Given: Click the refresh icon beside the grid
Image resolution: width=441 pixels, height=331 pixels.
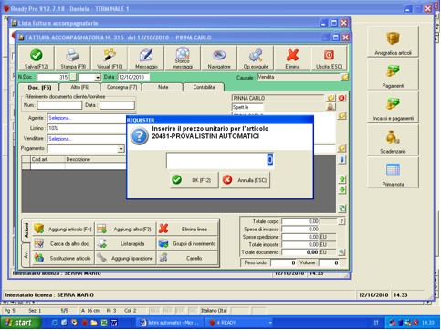Looking at the screenshot, I should 342,208.
